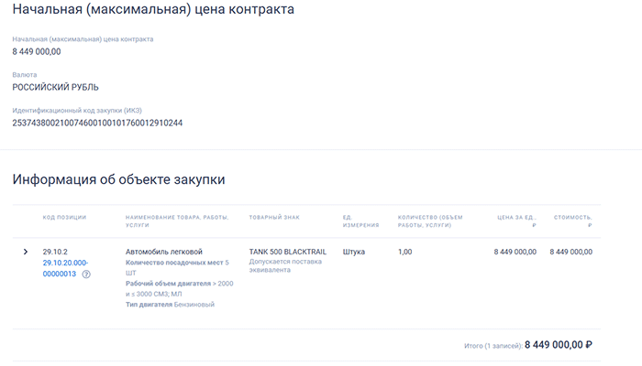
Task: Select the 'Автомобиль легковой' item name
Action: tap(164, 252)
